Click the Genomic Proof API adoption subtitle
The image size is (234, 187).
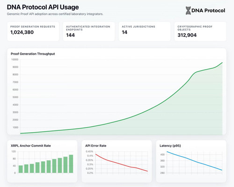[x=55, y=14]
